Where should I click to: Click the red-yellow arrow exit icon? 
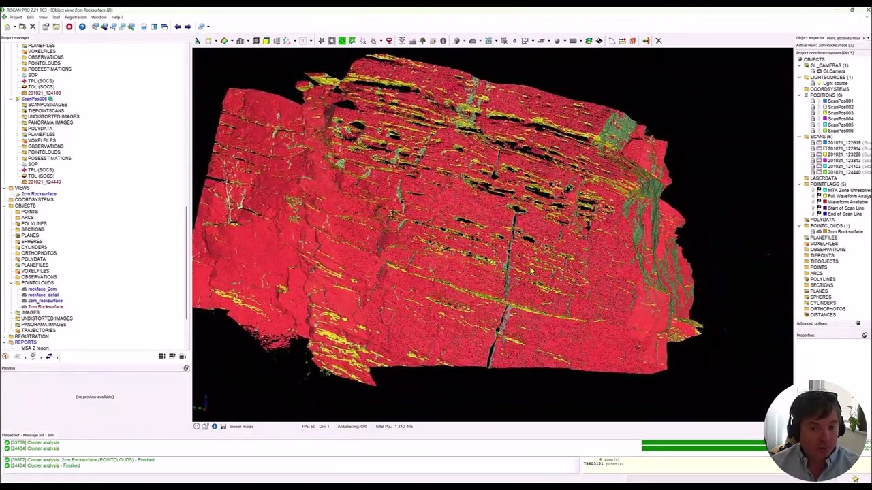[646, 41]
